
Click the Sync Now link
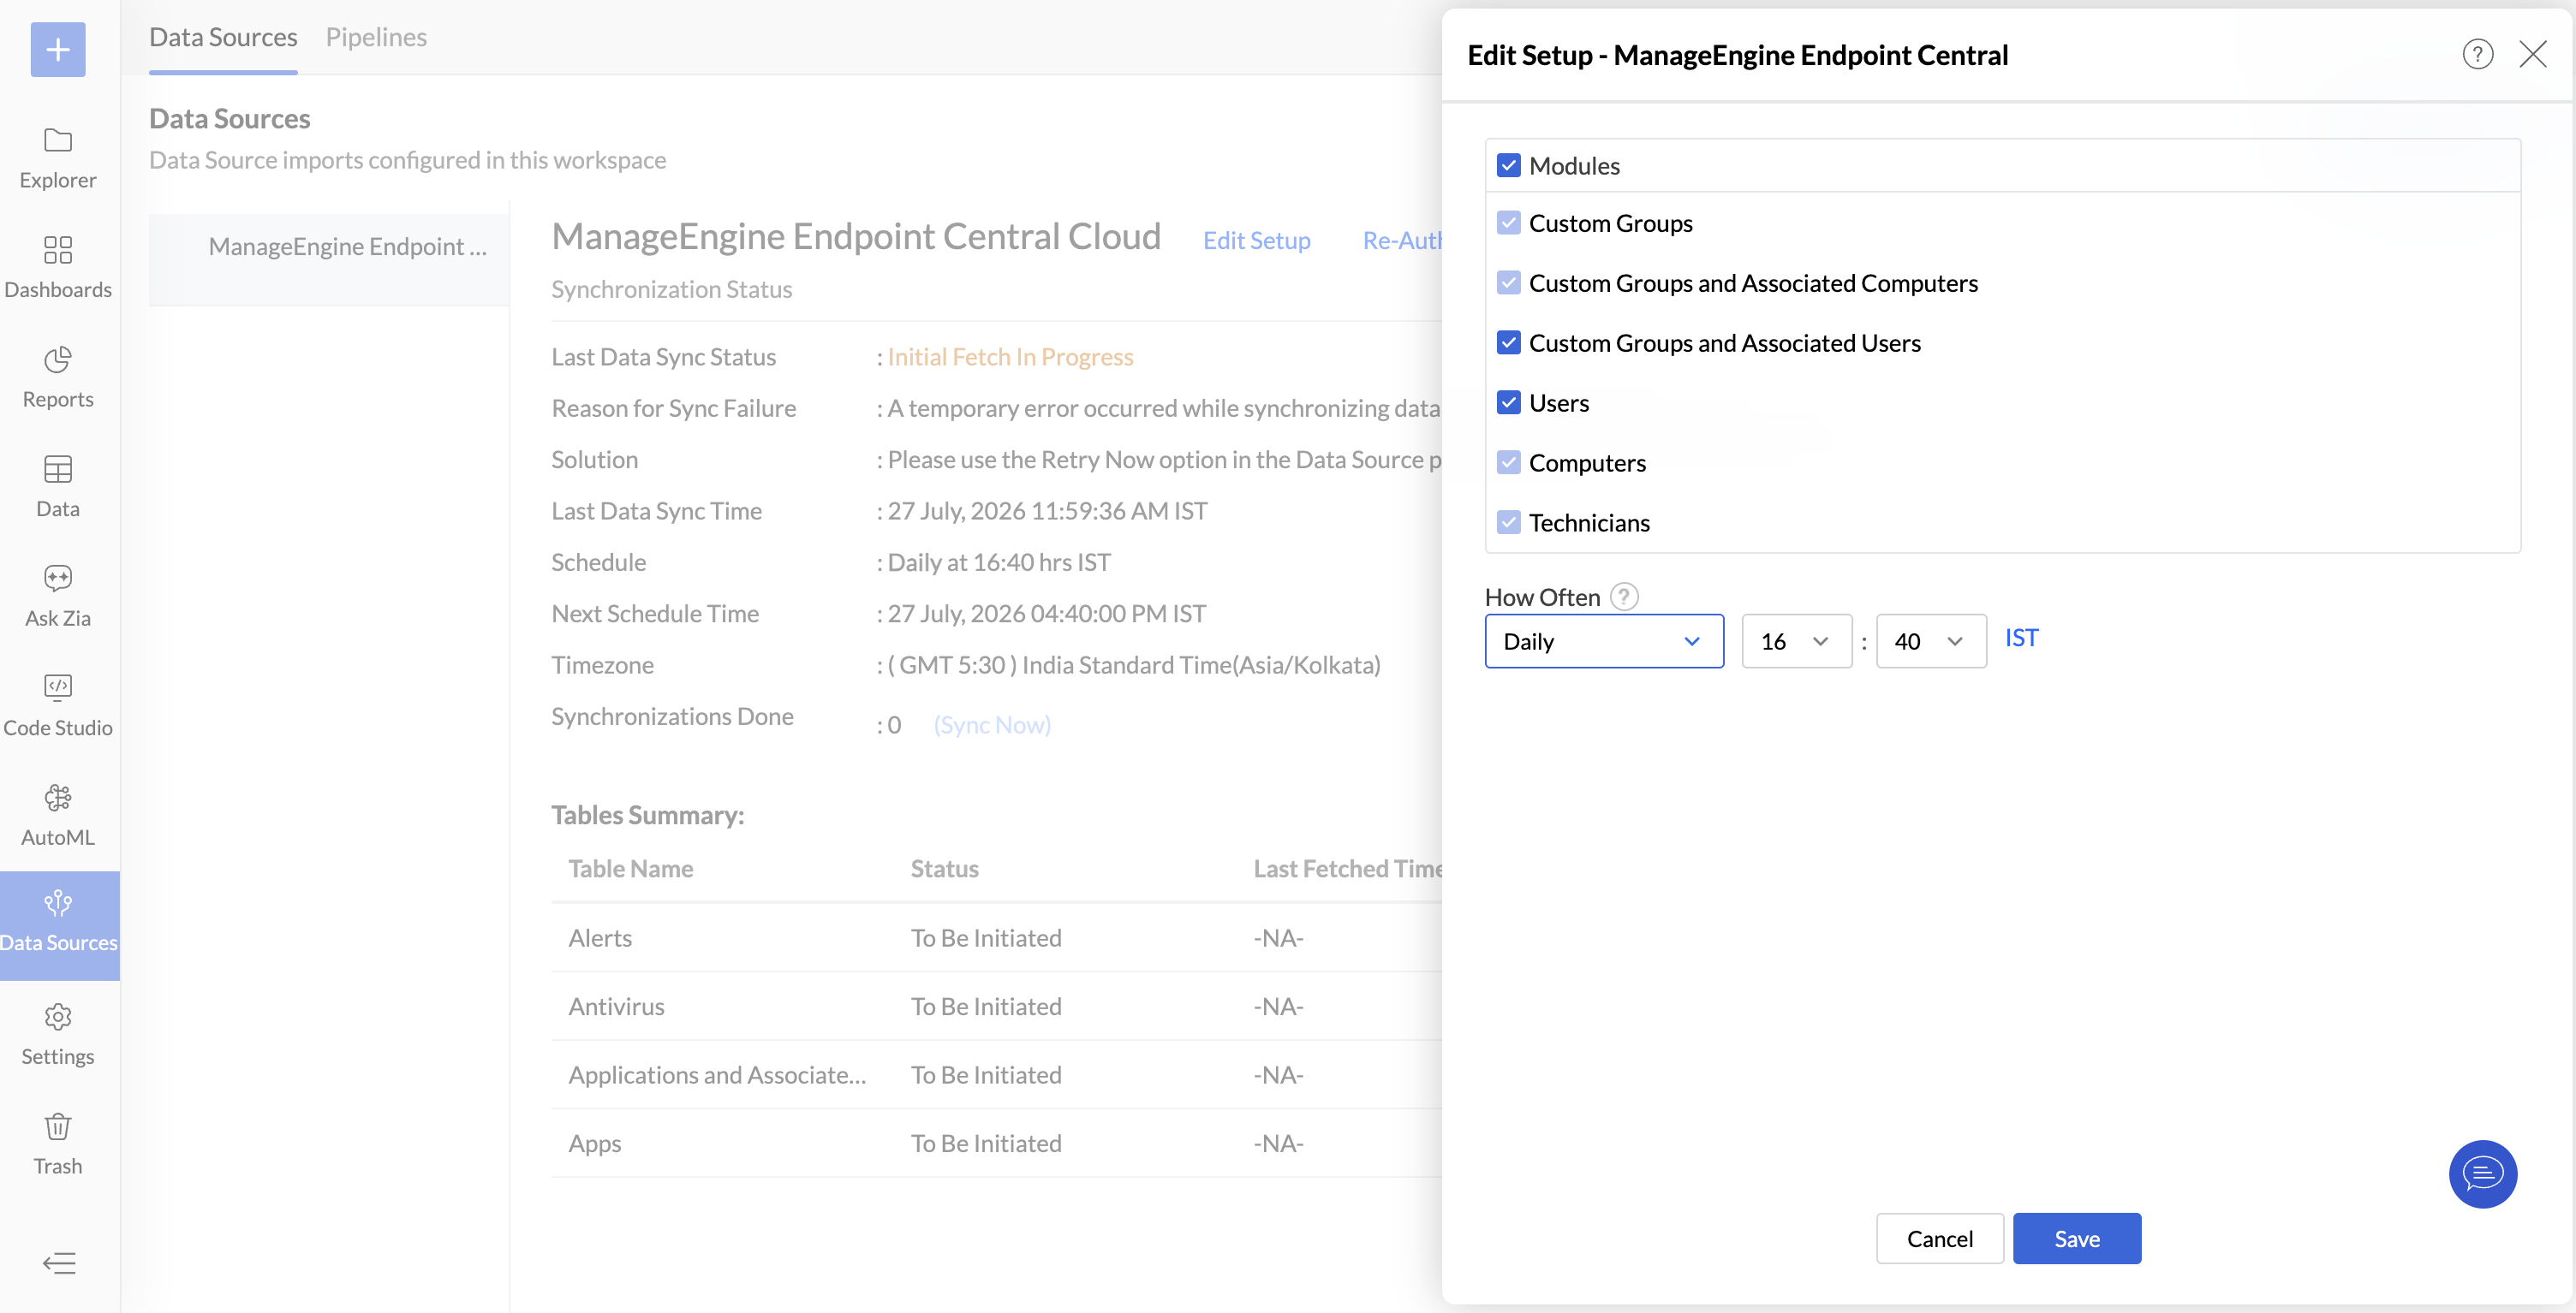point(992,724)
